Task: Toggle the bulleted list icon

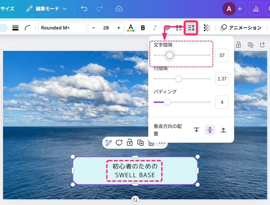Action: pyautogui.click(x=179, y=28)
